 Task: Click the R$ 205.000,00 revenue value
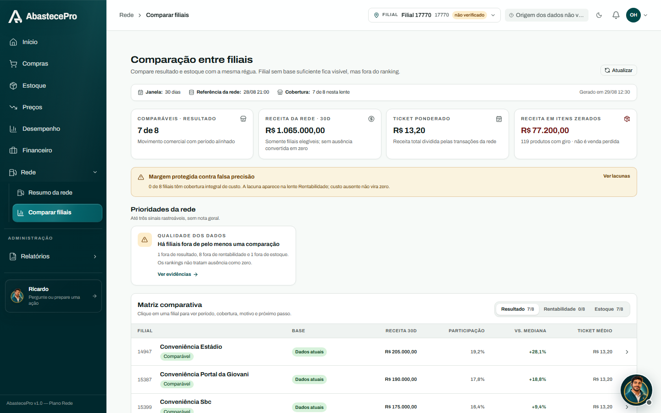tap(401, 352)
